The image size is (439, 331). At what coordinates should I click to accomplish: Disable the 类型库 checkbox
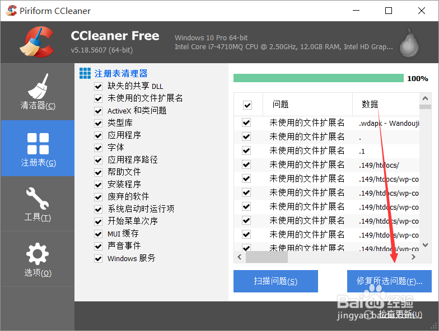coord(99,123)
